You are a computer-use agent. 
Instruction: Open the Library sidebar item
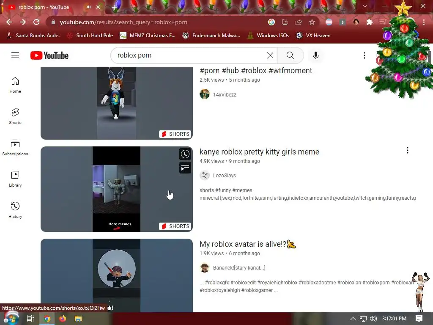point(15,179)
